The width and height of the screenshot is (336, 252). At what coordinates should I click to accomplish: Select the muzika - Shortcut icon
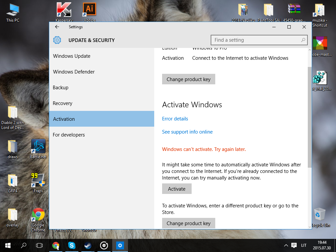[x=320, y=15]
